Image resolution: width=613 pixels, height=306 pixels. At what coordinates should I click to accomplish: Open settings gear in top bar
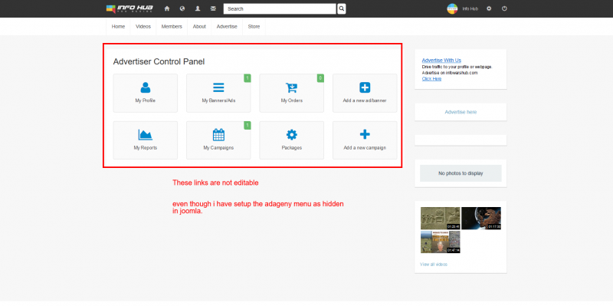(489, 8)
